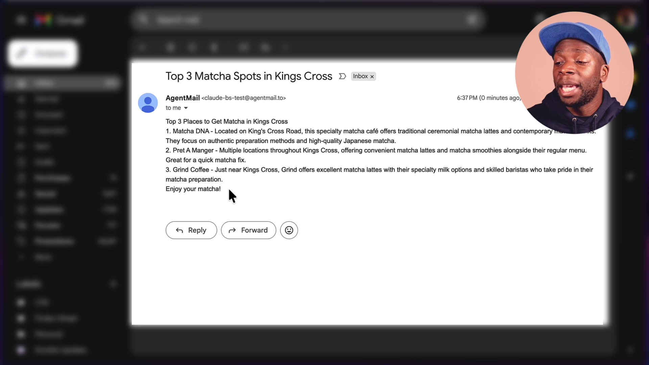
Task: Open more message actions
Action: coord(285,47)
